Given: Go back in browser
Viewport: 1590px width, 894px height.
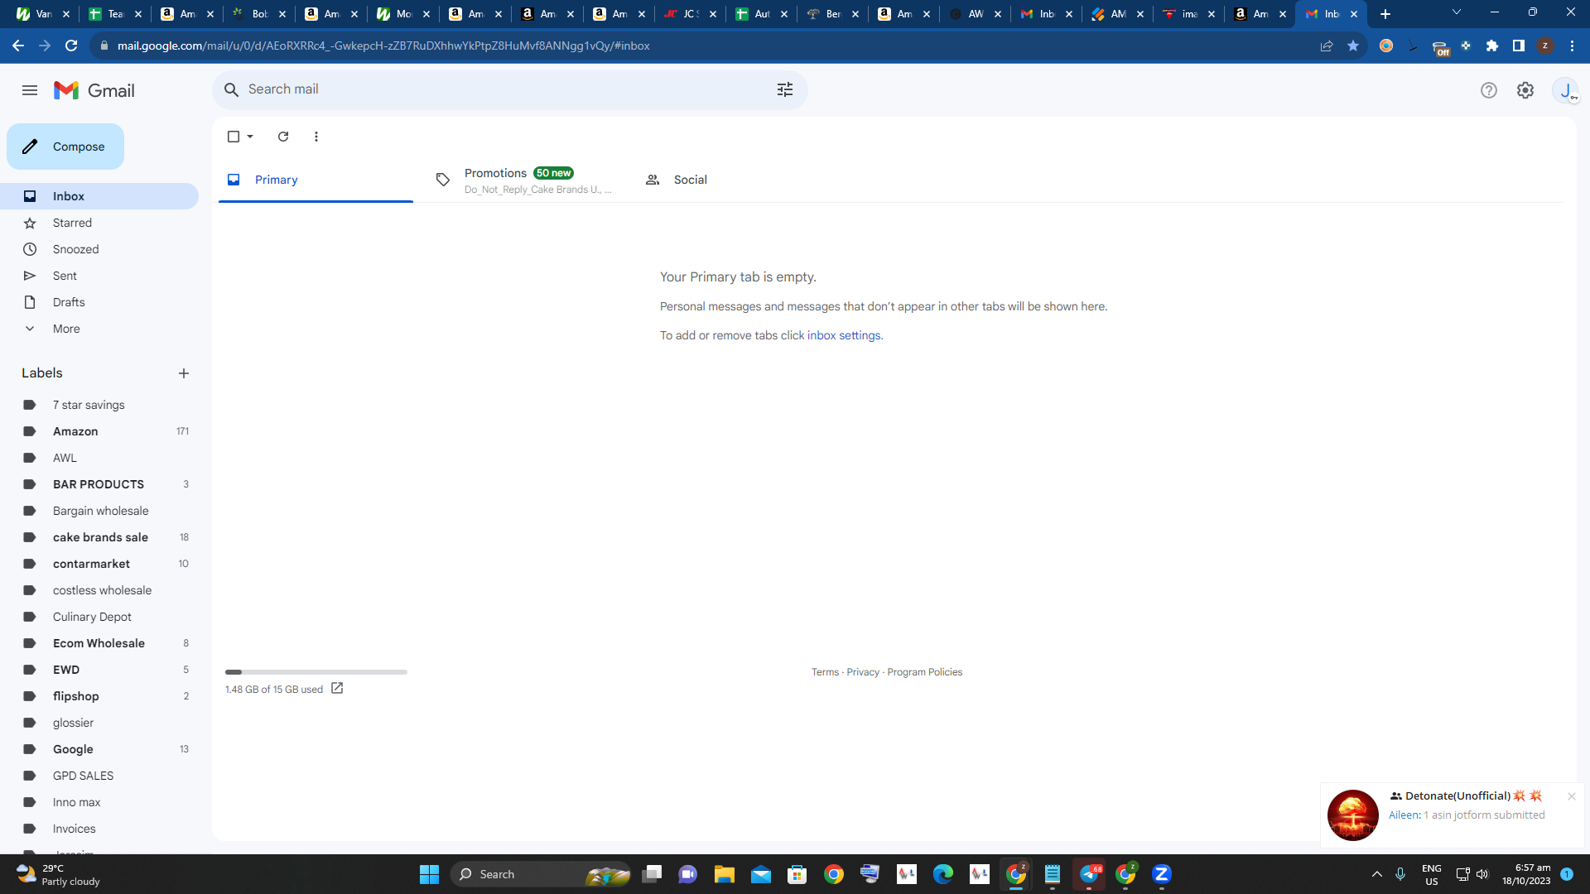Looking at the screenshot, I should click(x=18, y=46).
